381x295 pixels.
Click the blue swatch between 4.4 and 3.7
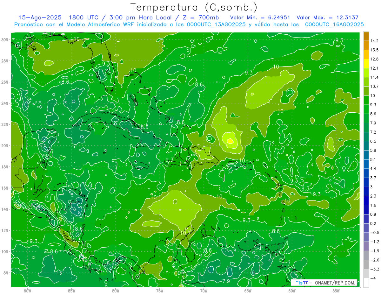[366, 173]
